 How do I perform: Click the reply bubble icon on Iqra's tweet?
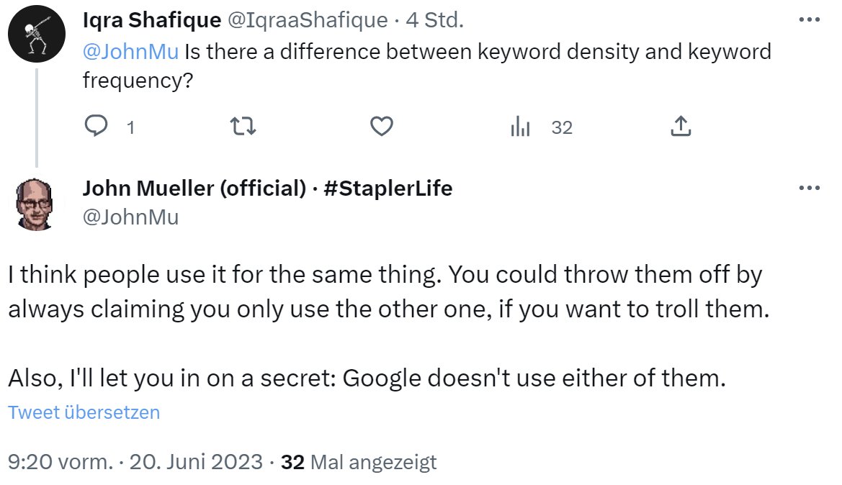[97, 127]
